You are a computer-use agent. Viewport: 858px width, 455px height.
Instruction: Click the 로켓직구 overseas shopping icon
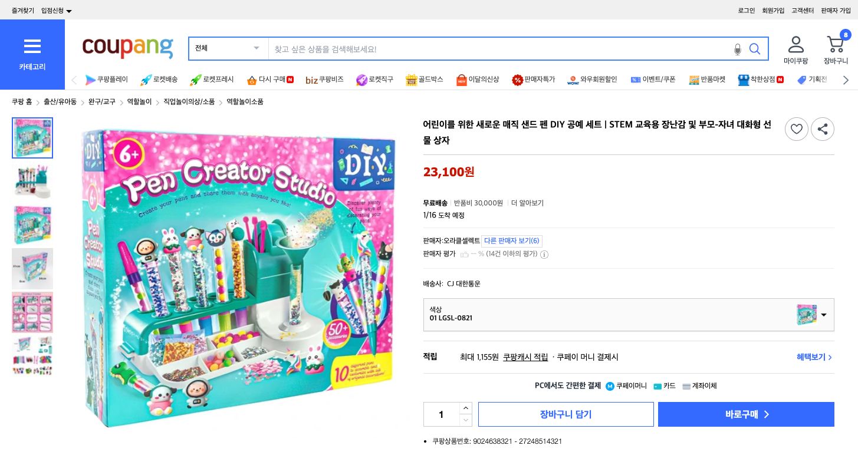[374, 80]
